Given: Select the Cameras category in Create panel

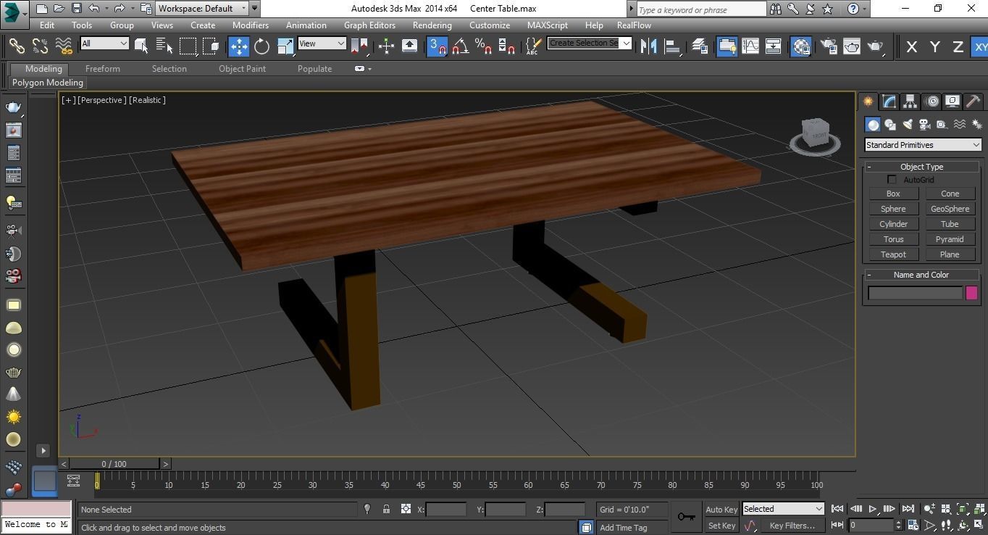Looking at the screenshot, I should pos(925,125).
